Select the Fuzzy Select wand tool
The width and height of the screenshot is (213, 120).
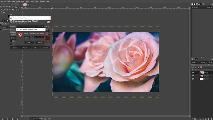(x=10, y=7)
